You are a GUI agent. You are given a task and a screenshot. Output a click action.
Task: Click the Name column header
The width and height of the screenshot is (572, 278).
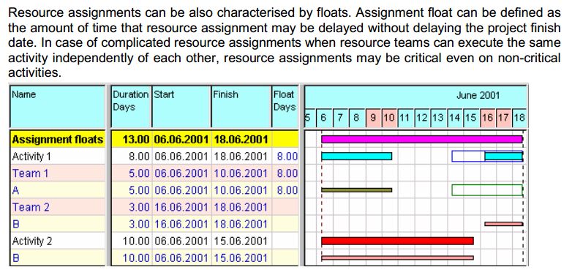(x=58, y=107)
